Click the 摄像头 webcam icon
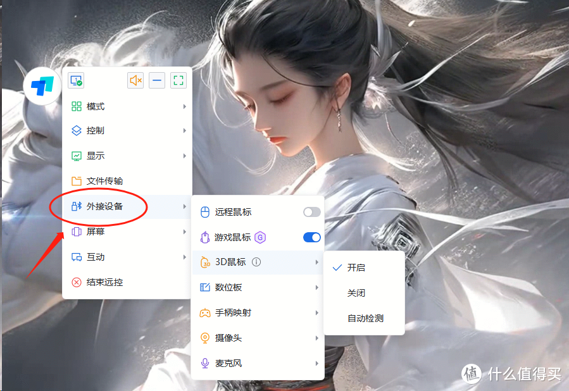 [x=205, y=338]
